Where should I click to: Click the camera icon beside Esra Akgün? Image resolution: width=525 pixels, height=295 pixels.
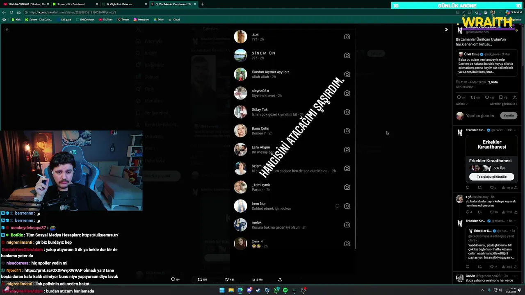[x=347, y=150]
